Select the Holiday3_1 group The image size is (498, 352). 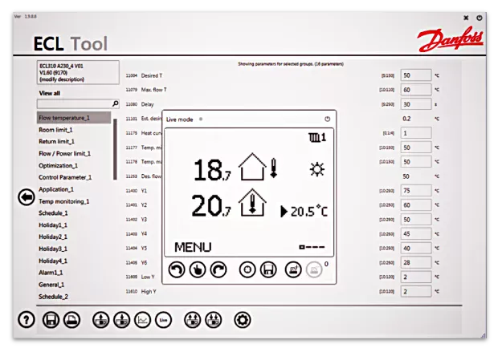click(53, 249)
